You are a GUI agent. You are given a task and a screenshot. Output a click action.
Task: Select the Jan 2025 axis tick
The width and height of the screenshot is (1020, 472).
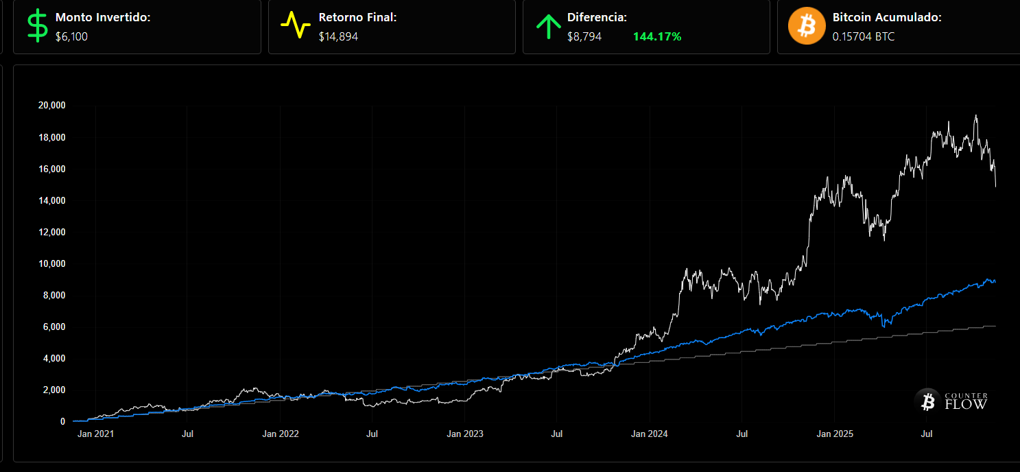tap(834, 434)
